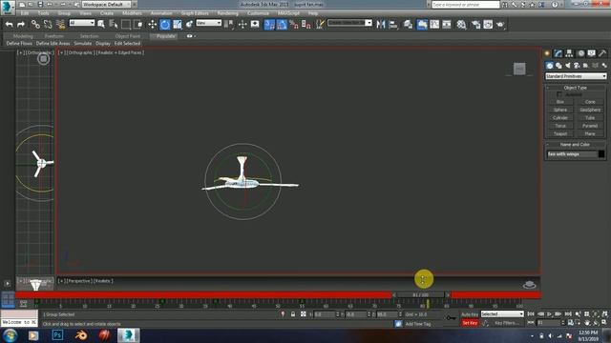Enable the AutoGrid checkbox
This screenshot has height=343, width=611.
tap(559, 94)
